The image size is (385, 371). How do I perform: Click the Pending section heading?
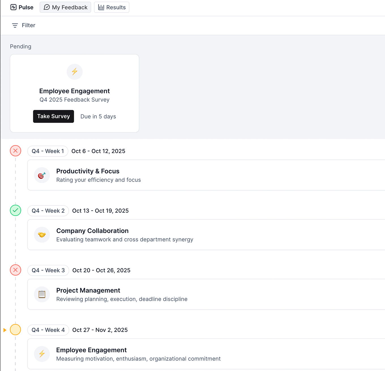click(21, 46)
